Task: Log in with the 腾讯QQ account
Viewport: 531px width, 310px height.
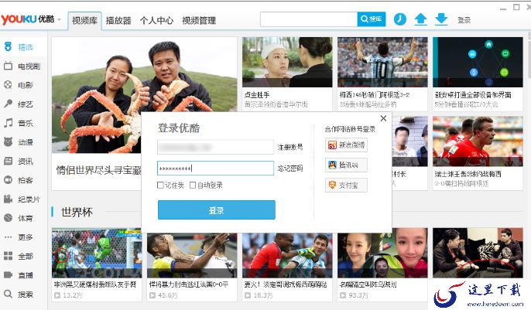Action: point(346,165)
